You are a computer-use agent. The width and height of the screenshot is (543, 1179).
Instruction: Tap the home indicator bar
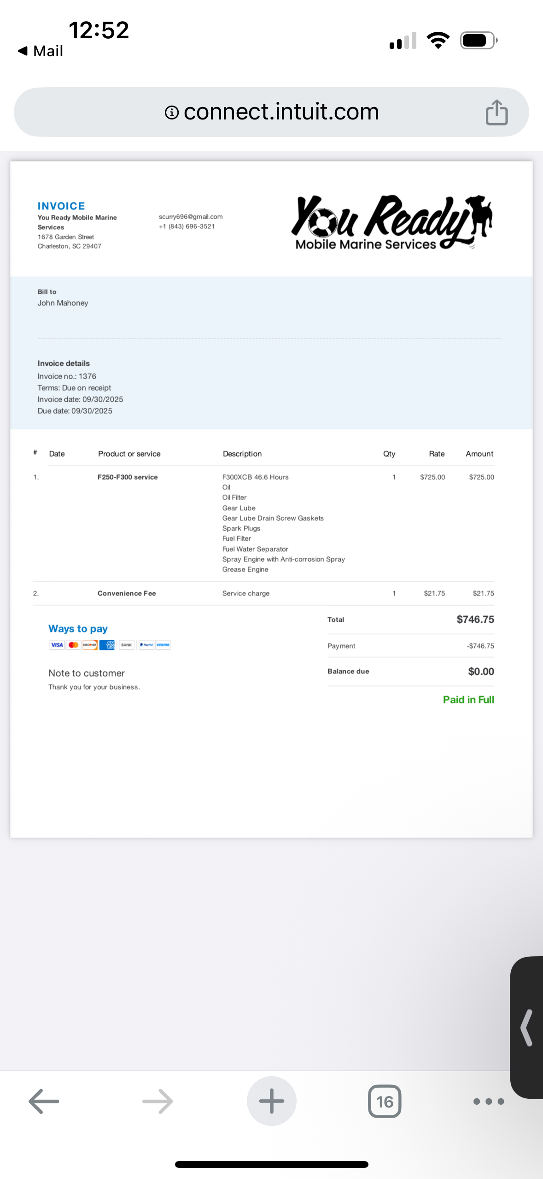(x=271, y=1164)
